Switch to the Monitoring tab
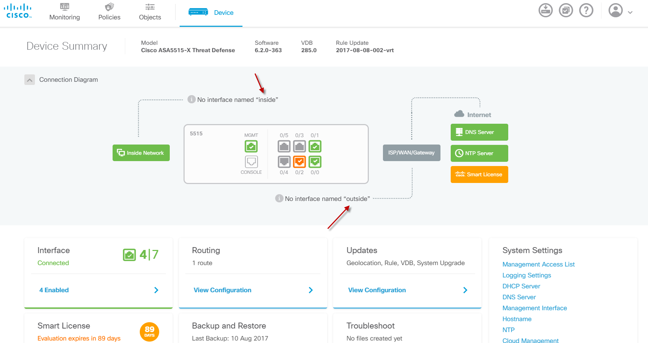Viewport: 648px width, 343px height. pos(65,12)
